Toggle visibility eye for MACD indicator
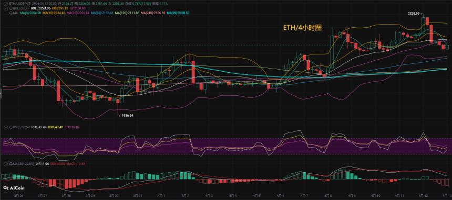 (11, 164)
